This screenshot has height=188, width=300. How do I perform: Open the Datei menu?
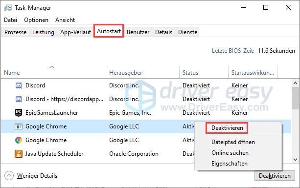point(11,20)
